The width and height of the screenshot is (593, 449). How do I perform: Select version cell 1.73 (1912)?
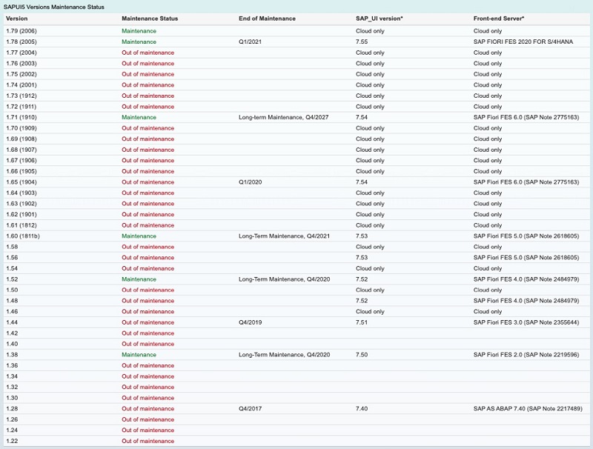point(21,96)
